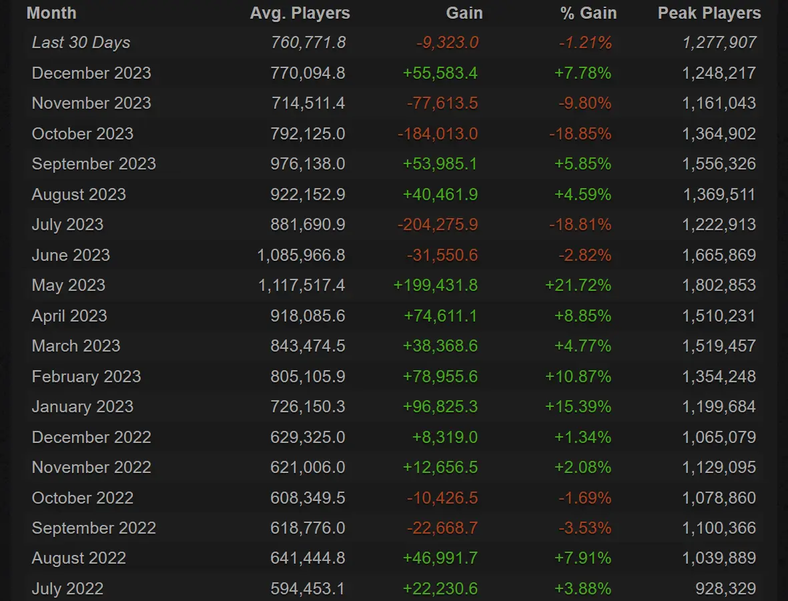
Task: Click the percent gain -1.21%
Action: (x=585, y=43)
